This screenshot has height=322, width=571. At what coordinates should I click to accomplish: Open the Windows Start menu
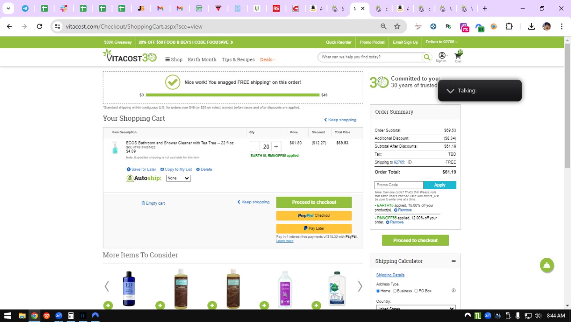coord(8,315)
